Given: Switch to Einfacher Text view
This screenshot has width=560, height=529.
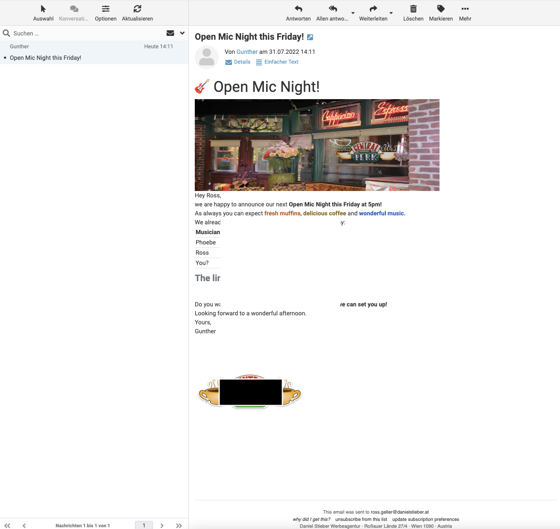Looking at the screenshot, I should click(x=277, y=62).
